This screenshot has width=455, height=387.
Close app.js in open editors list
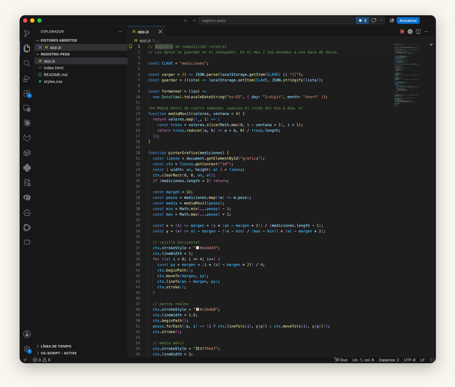[x=40, y=47]
